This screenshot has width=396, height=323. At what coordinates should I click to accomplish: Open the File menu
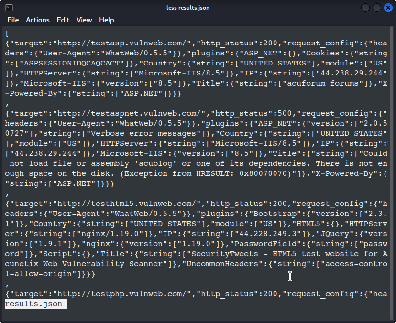tap(13, 20)
